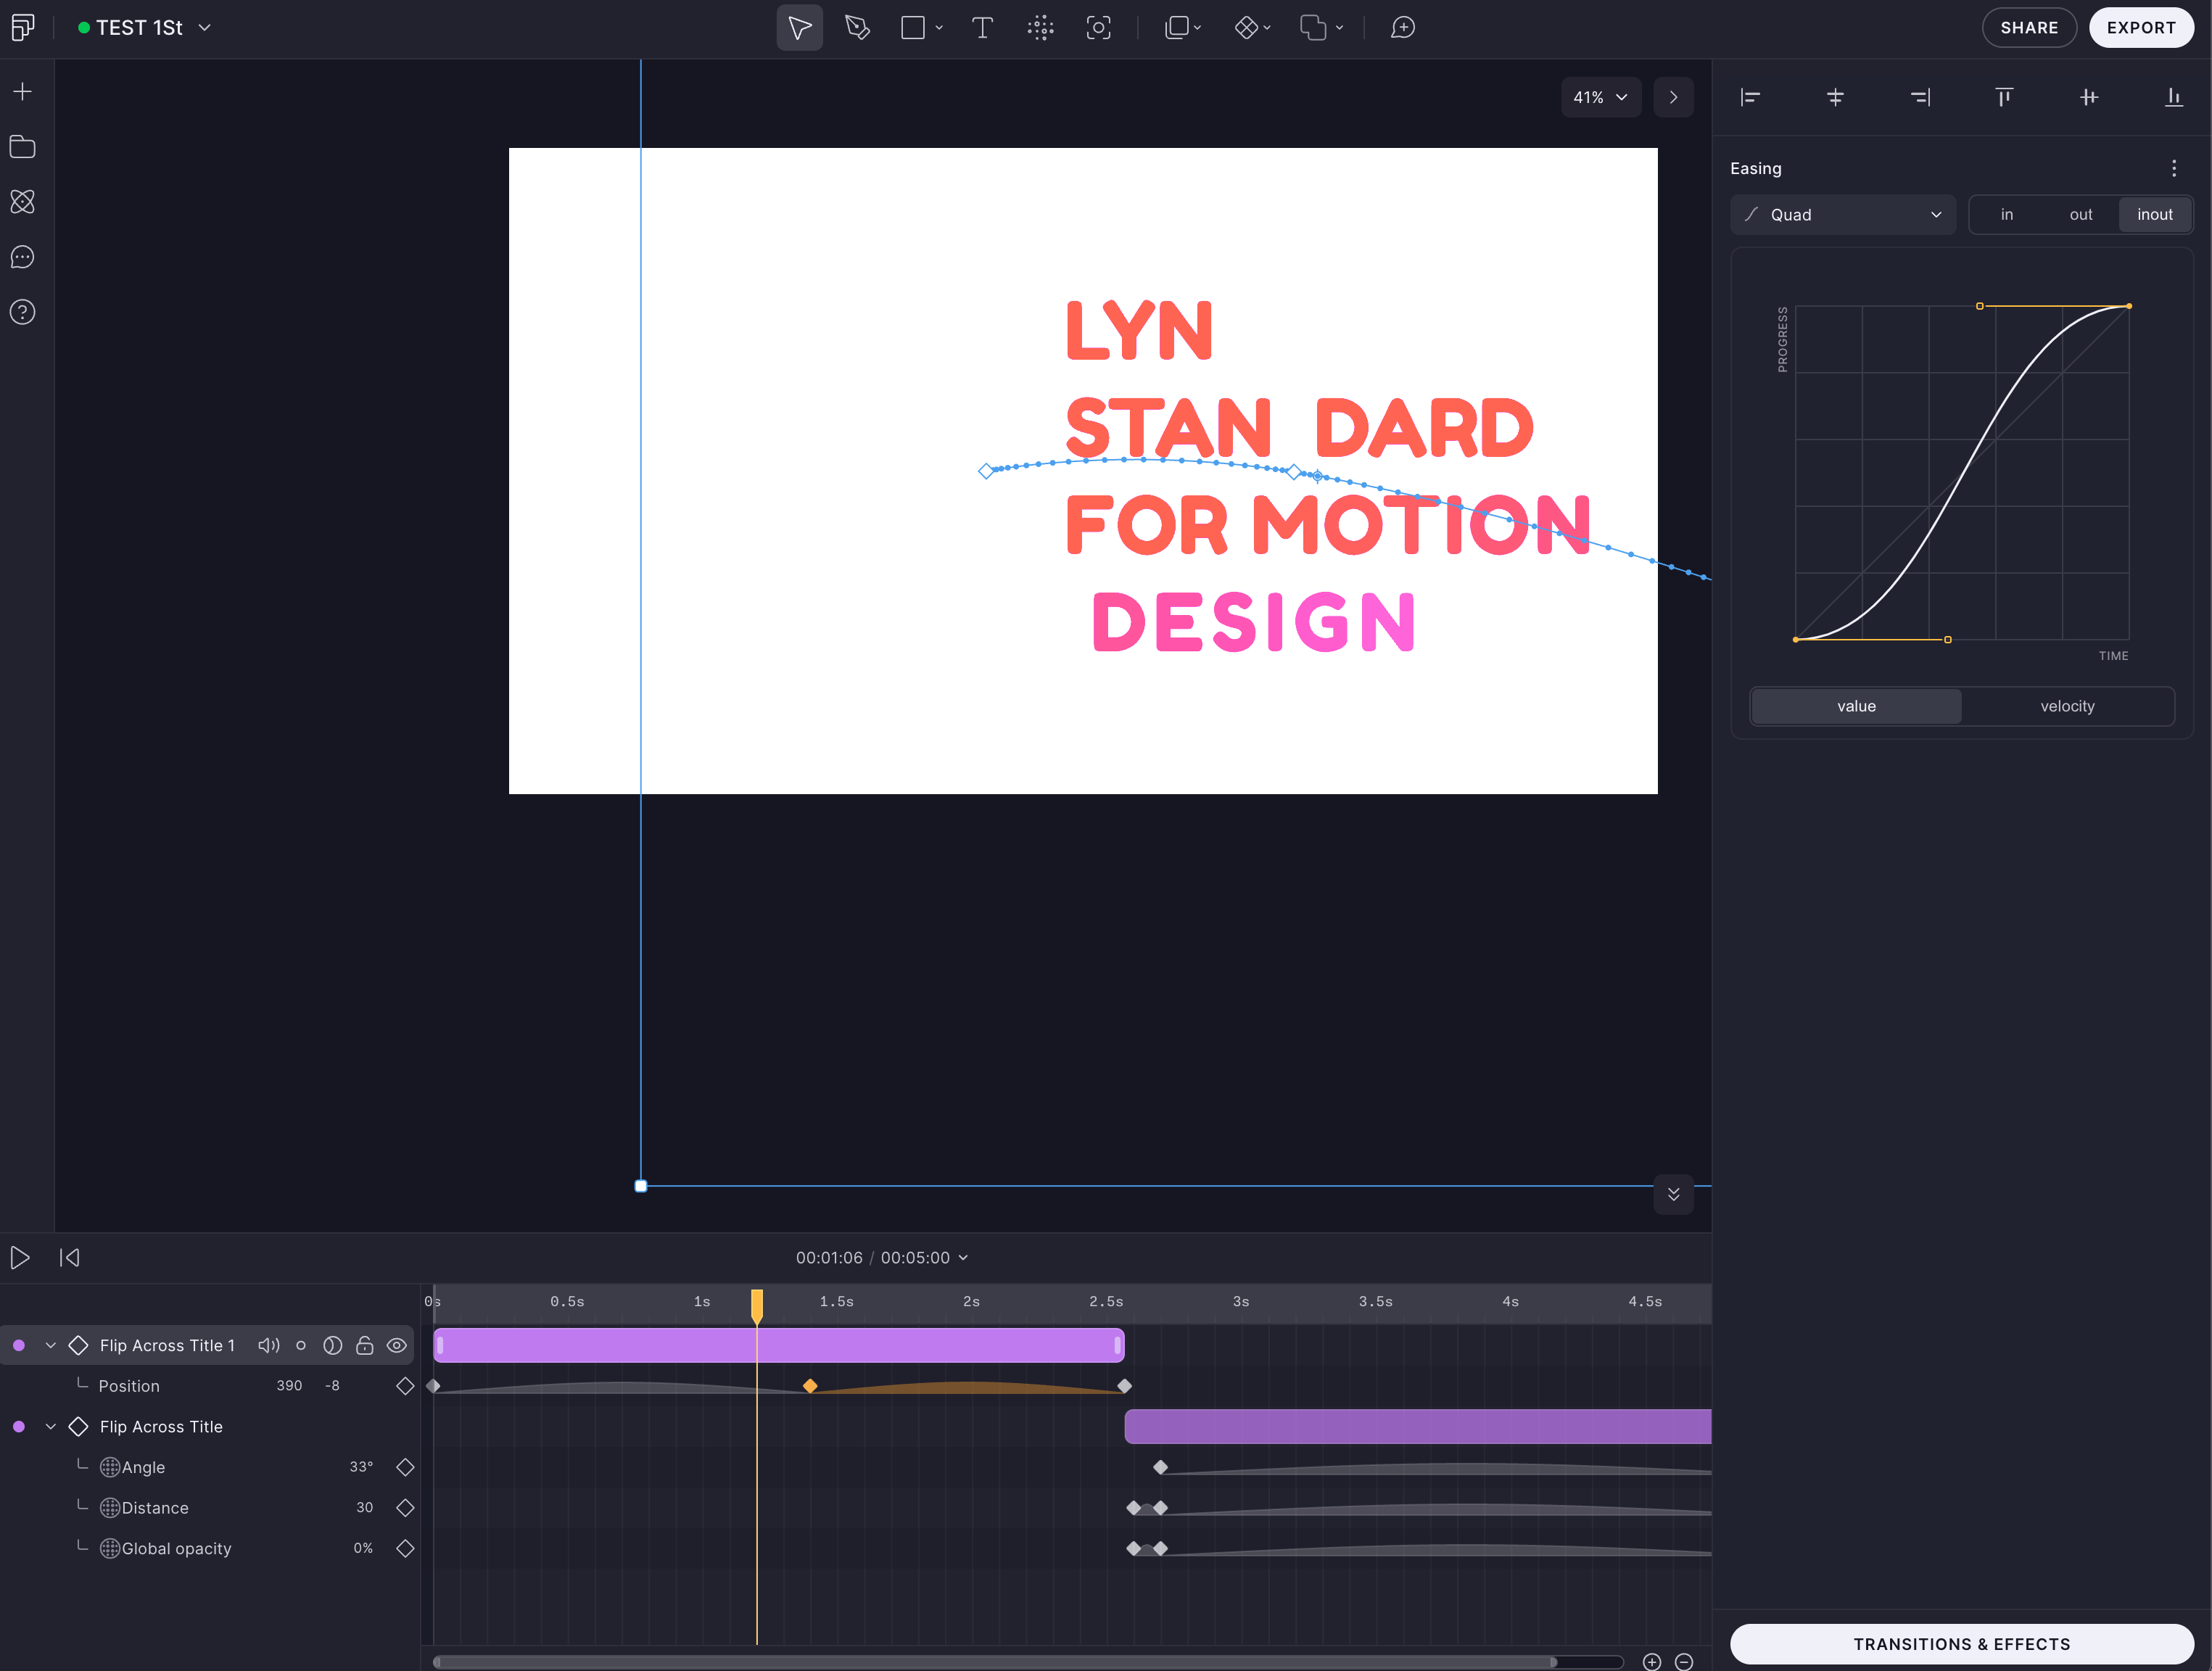Viewport: 2212px width, 1671px height.
Task: Toggle lock on Flip Across Title 1
Action: pos(365,1346)
